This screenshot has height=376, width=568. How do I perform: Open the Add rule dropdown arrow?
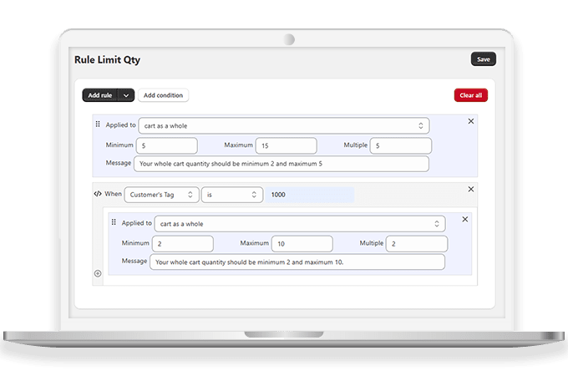click(126, 95)
